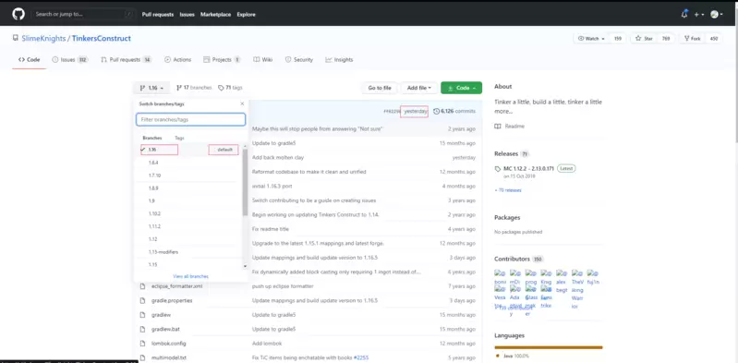Open the Watch dropdown button

click(x=591, y=39)
